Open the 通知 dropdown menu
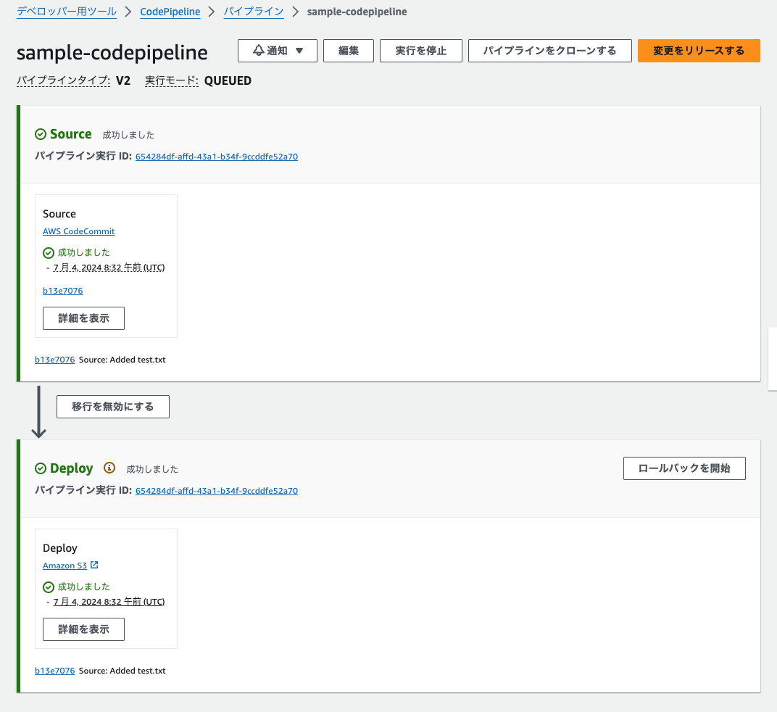Viewport: 777px width, 712px height. (277, 51)
